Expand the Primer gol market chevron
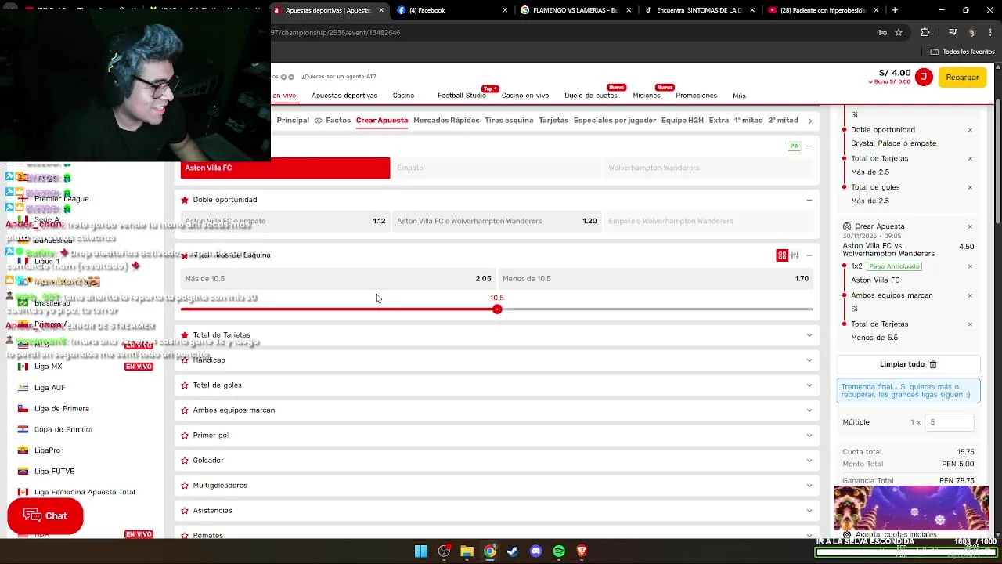 pos(809,436)
